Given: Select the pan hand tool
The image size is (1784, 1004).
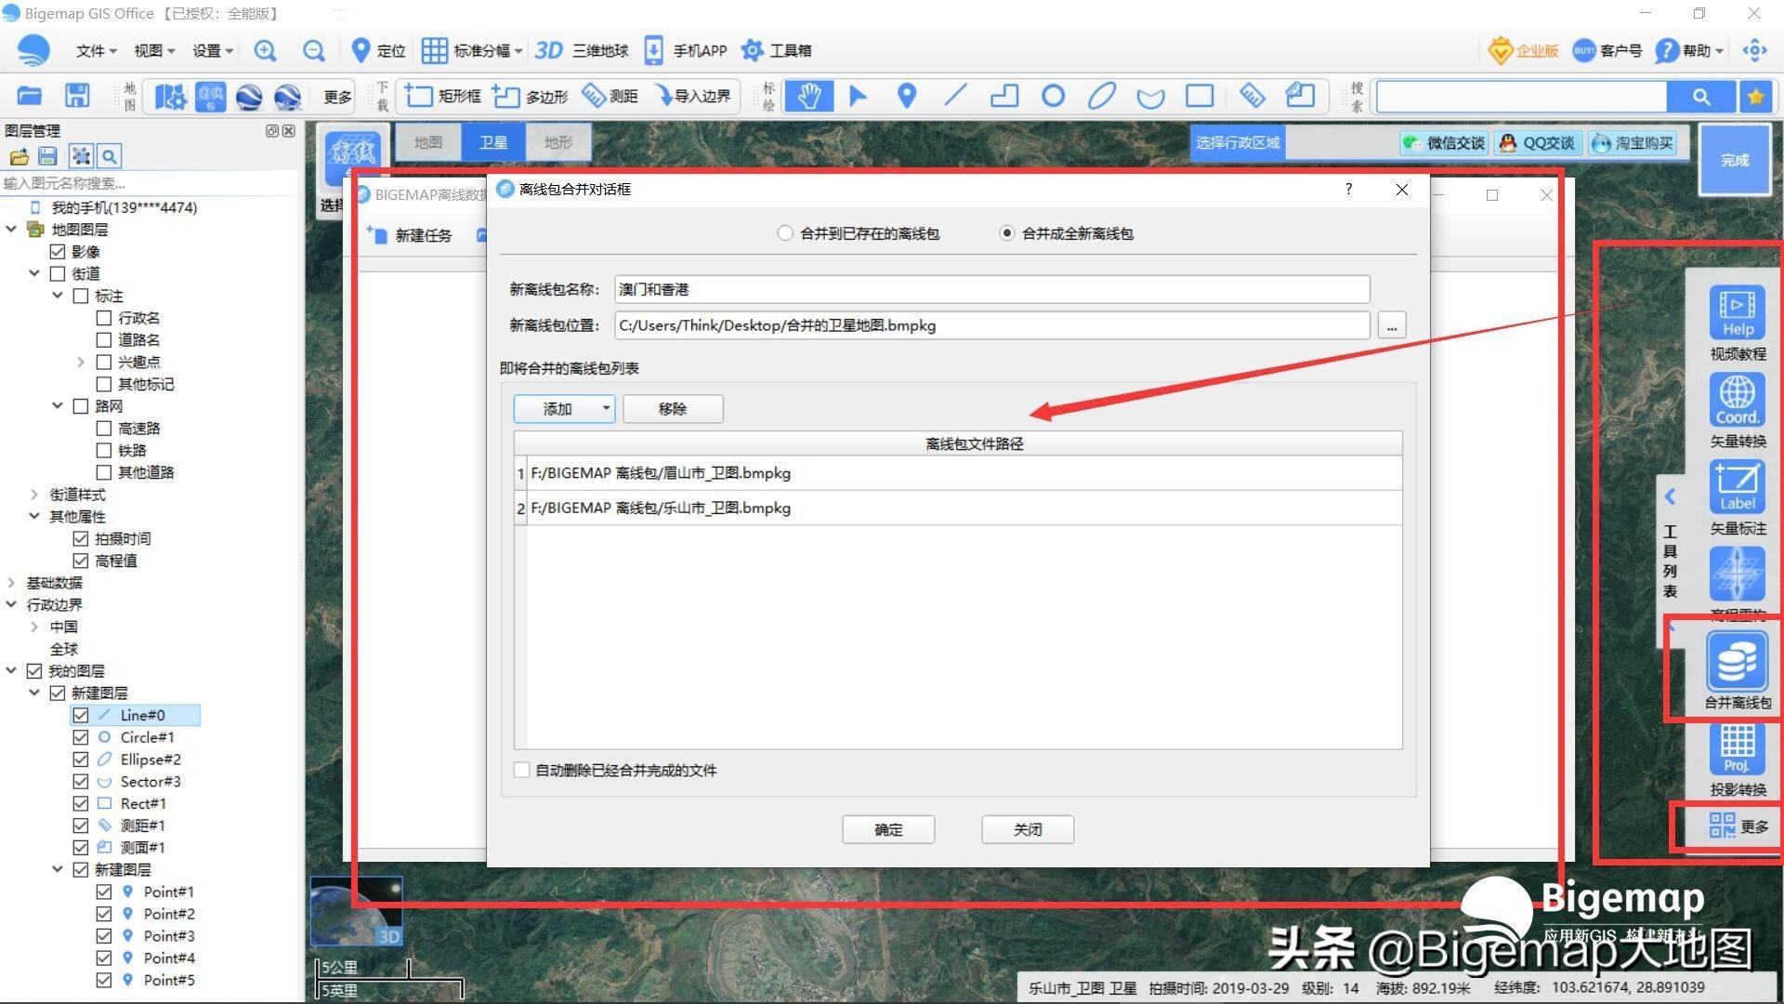Looking at the screenshot, I should [807, 96].
